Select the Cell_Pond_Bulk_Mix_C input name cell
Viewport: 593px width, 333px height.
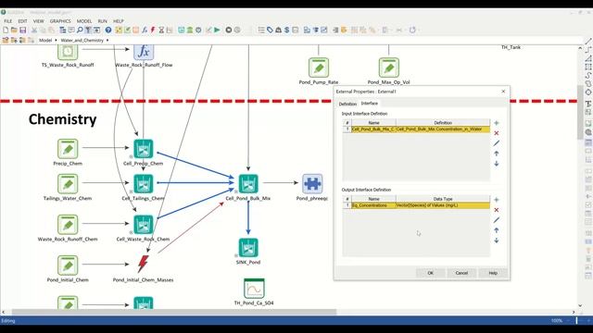pos(373,129)
